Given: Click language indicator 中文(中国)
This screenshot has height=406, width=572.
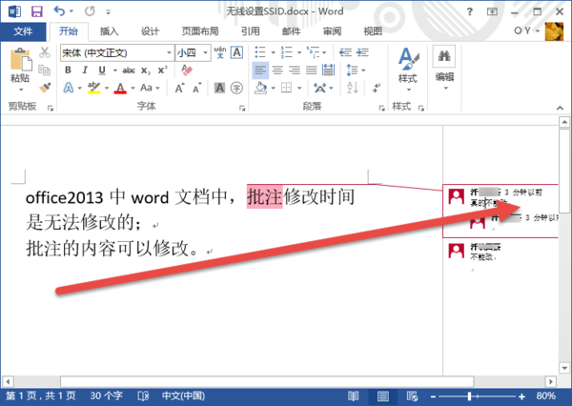Looking at the screenshot, I should click(x=183, y=396).
